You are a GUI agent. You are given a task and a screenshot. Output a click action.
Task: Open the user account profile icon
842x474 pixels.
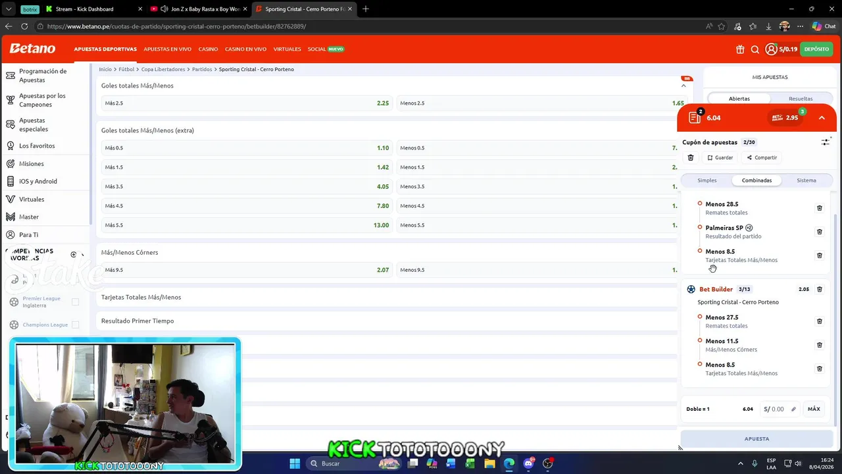point(771,49)
